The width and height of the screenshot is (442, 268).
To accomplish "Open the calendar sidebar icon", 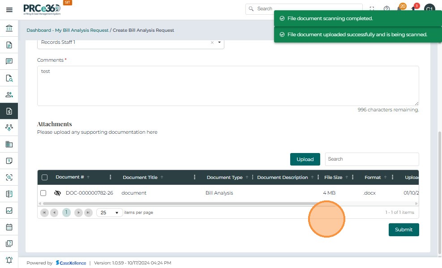I will (x=9, y=227).
